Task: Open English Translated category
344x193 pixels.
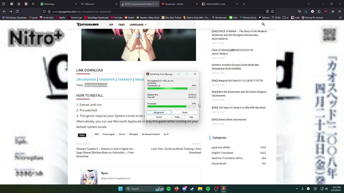Action: (x=222, y=153)
